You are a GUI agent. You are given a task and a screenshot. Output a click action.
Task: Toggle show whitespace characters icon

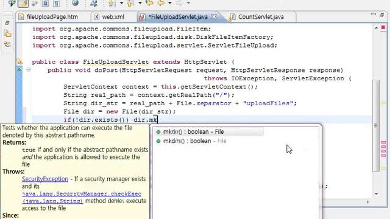point(57,3)
